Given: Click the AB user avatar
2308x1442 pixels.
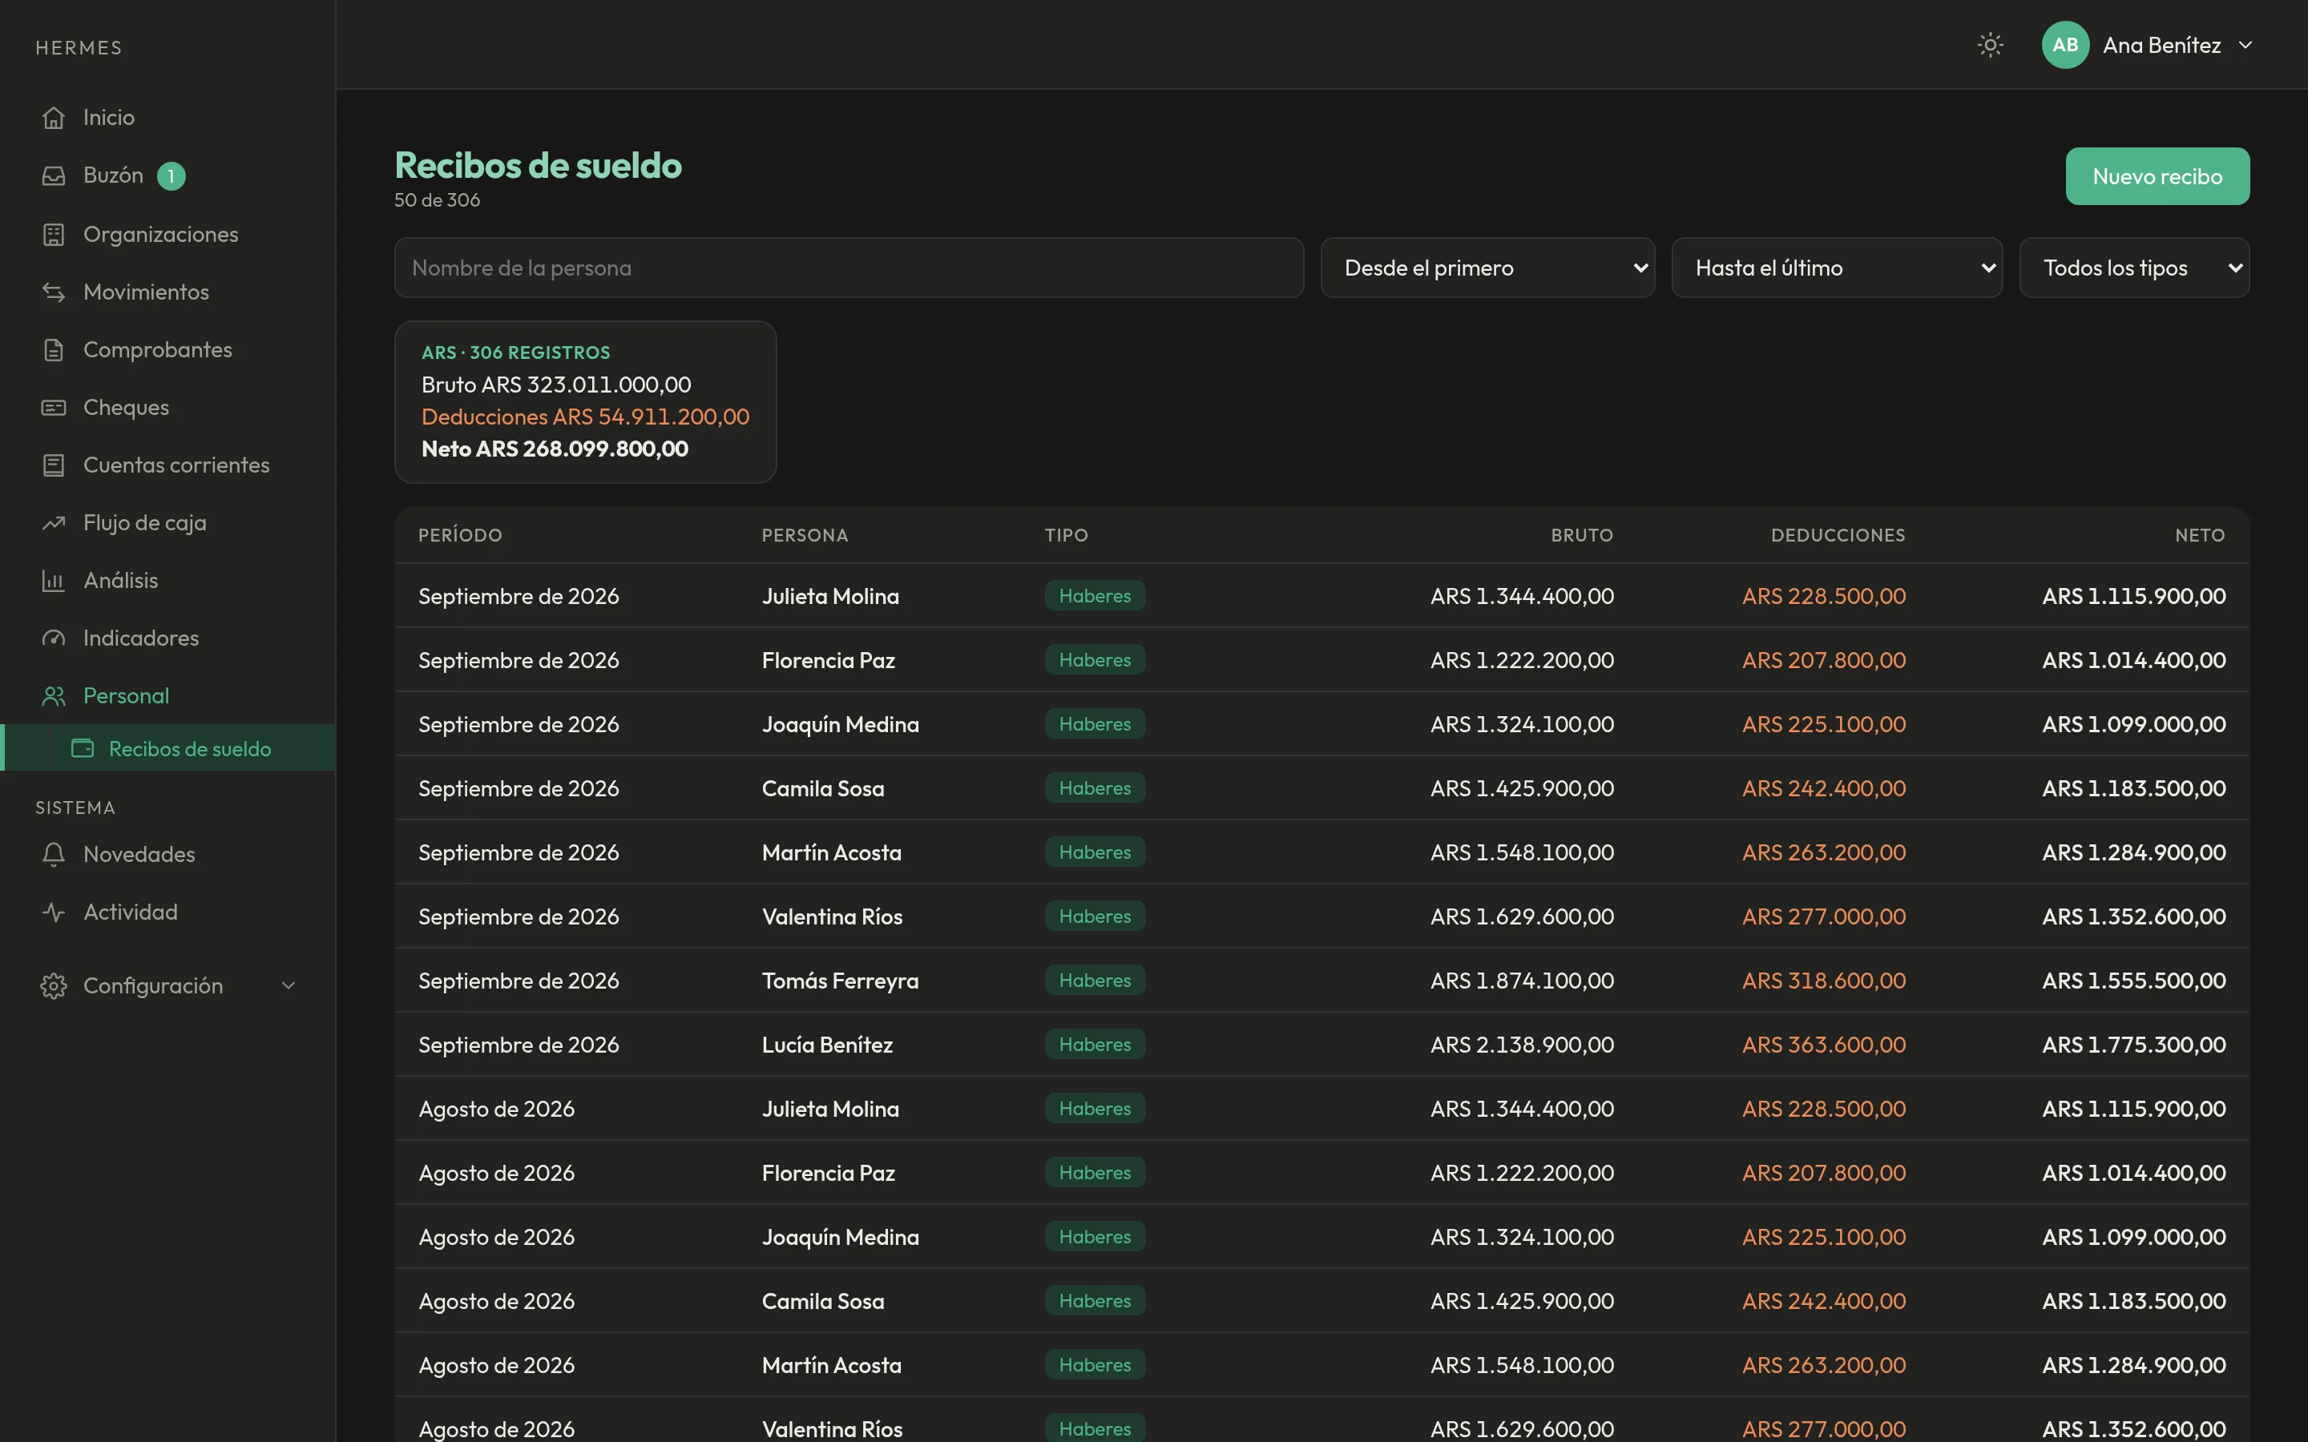Looking at the screenshot, I should point(2065,45).
